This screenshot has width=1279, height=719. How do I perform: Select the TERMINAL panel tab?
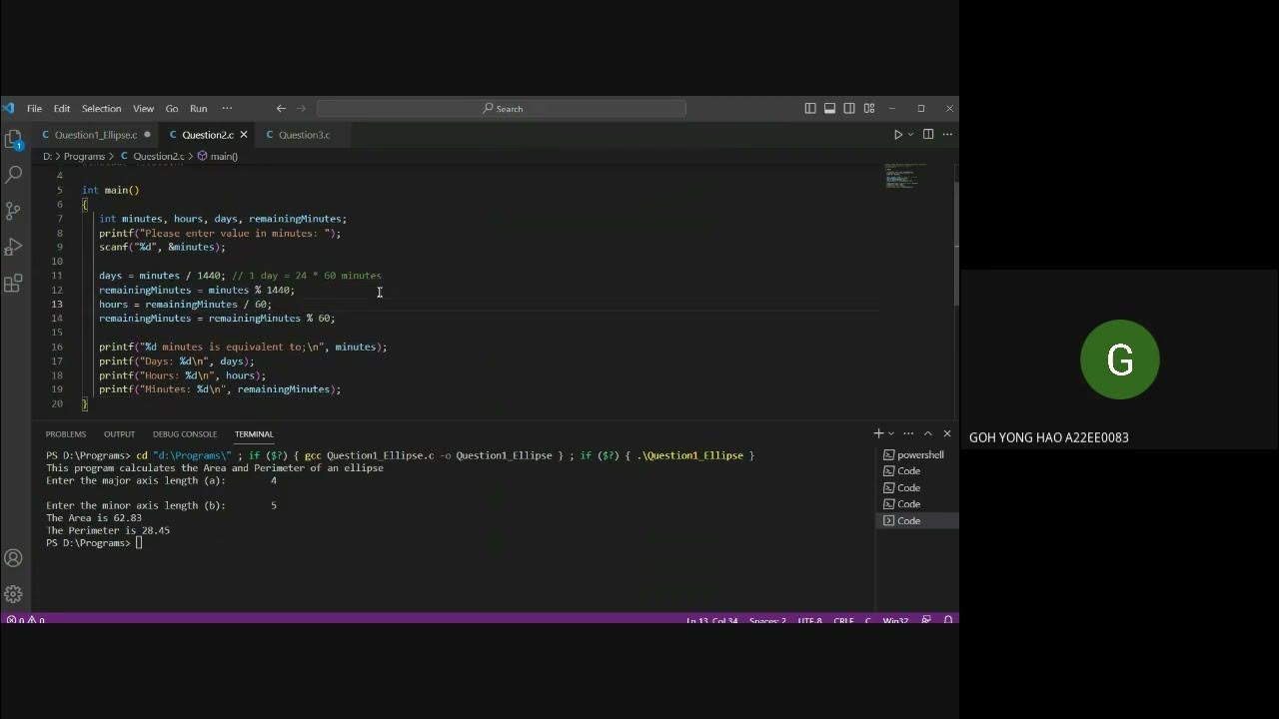pyautogui.click(x=254, y=433)
